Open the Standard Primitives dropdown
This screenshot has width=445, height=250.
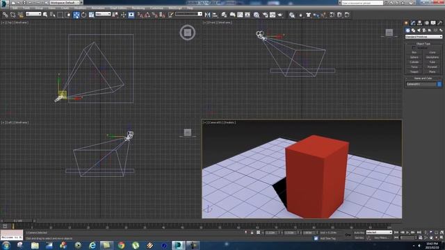tap(423, 37)
